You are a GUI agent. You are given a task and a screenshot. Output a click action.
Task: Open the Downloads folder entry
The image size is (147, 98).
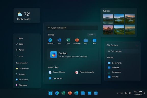(x=114, y=72)
